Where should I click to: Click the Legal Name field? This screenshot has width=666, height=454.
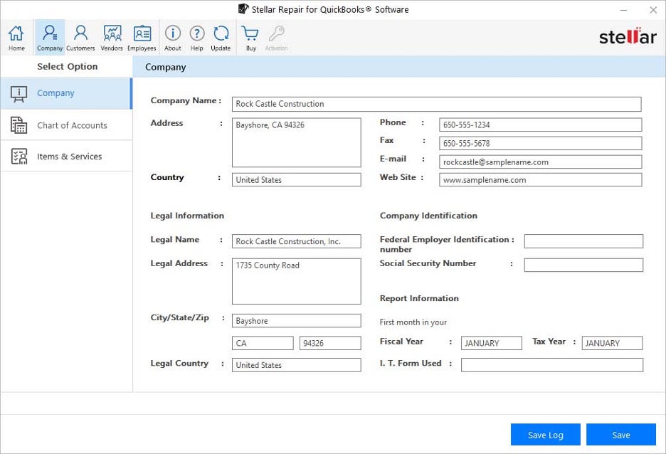coord(297,241)
